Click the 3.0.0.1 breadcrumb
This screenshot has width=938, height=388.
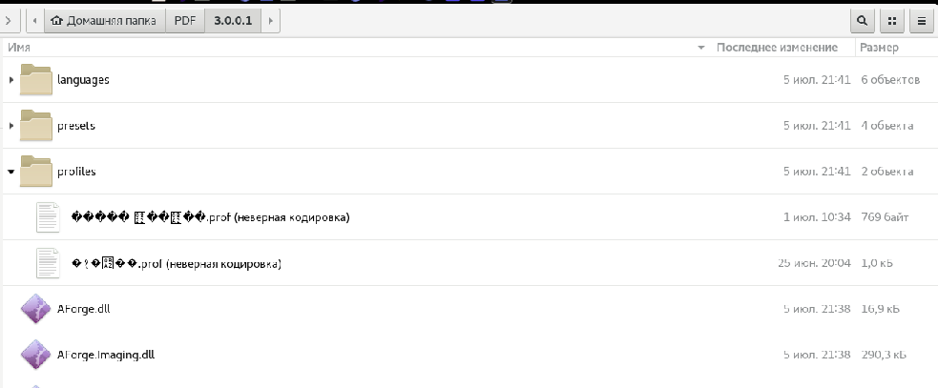[x=233, y=20]
